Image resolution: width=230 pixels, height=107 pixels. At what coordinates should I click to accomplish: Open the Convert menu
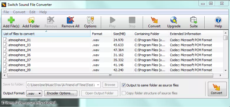point(19,12)
